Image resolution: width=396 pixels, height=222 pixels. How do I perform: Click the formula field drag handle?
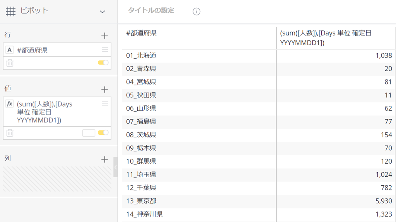point(105,103)
